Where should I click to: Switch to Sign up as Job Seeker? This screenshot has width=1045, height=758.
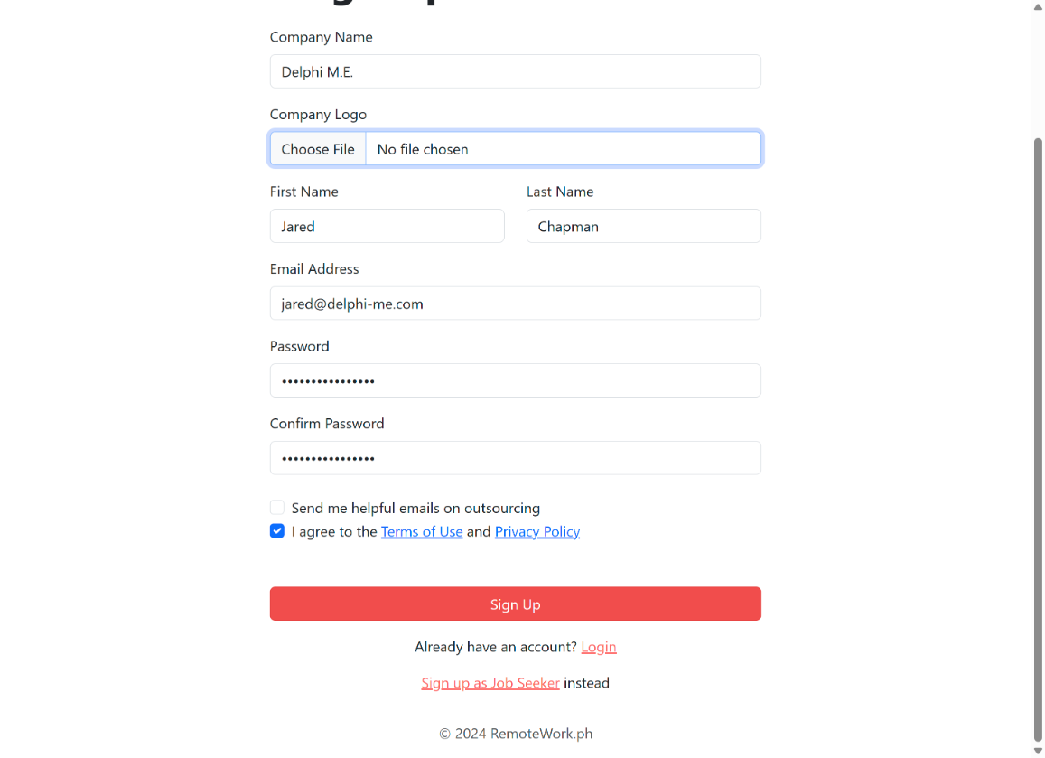(x=490, y=683)
